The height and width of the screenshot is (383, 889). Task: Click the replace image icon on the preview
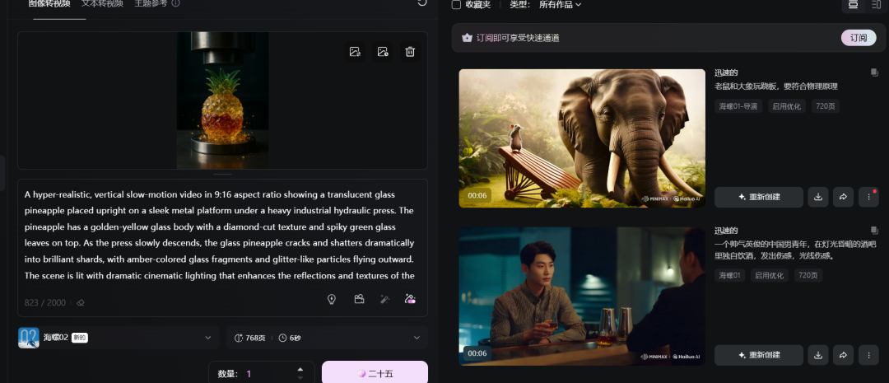pyautogui.click(x=355, y=52)
